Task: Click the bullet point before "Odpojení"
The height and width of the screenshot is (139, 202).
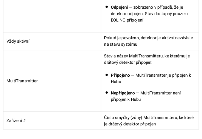Action: click(107, 7)
